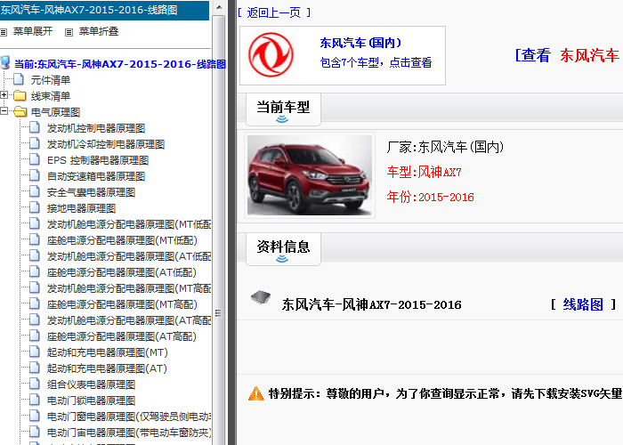Click the 菜单展开 expand-all icon
623x445 pixels.
coord(4,32)
